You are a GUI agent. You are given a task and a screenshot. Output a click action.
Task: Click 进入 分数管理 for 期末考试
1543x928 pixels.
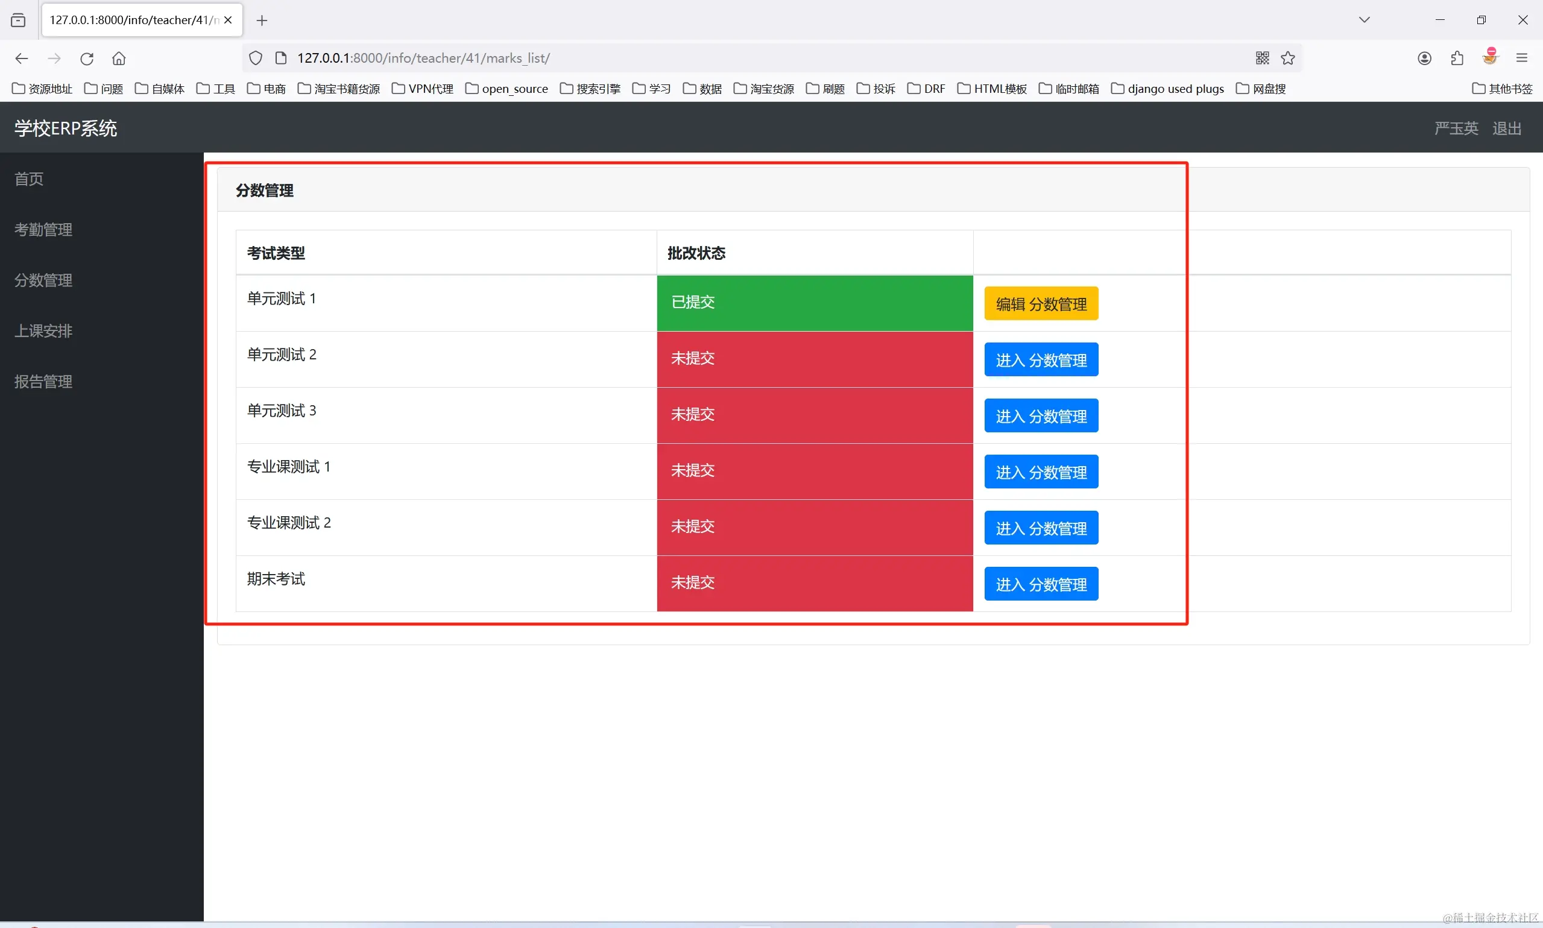click(x=1041, y=584)
